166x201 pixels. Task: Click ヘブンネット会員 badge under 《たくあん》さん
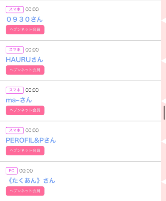25,191
